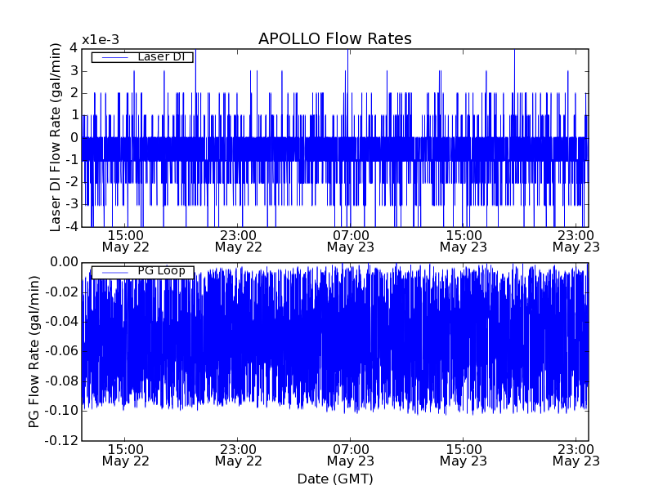Click bottom plot's 15:00 May 23 tick label

point(463,455)
